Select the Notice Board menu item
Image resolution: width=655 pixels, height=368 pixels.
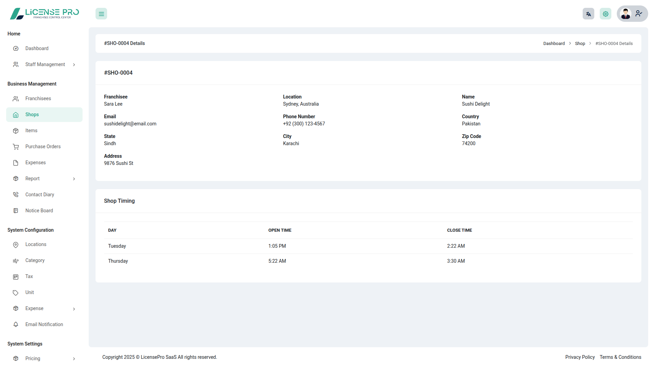tap(39, 211)
